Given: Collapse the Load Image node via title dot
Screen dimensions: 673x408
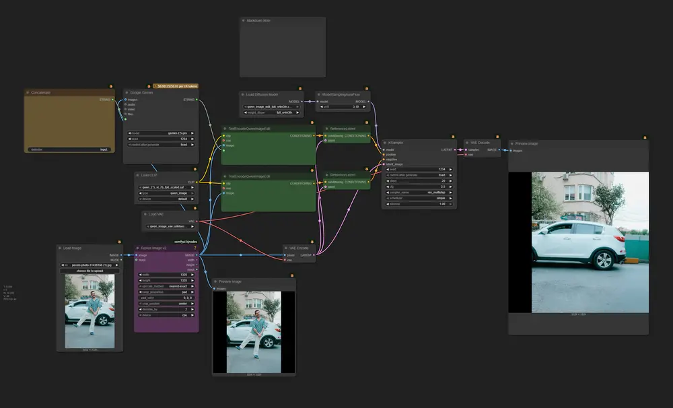Looking at the screenshot, I should tap(59, 248).
